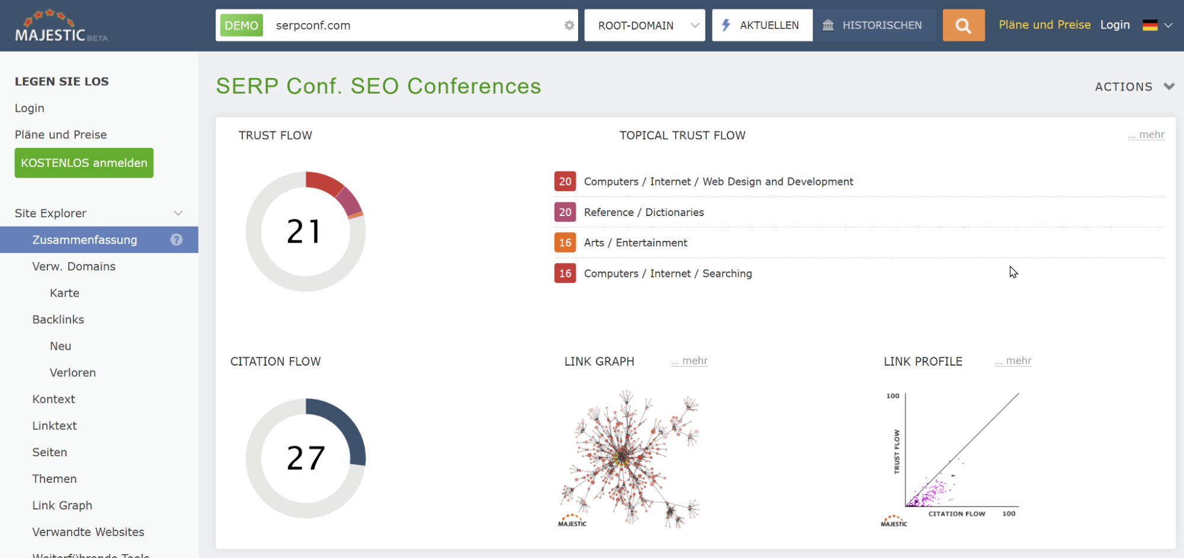Screen dimensions: 1184x558
Task: Click Login link in the header
Action: 1115,25
